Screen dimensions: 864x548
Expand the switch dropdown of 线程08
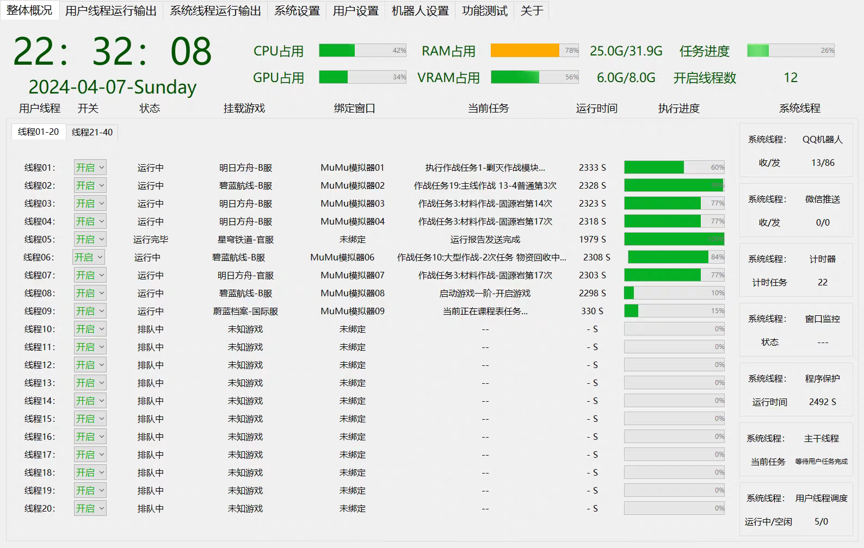(x=90, y=293)
